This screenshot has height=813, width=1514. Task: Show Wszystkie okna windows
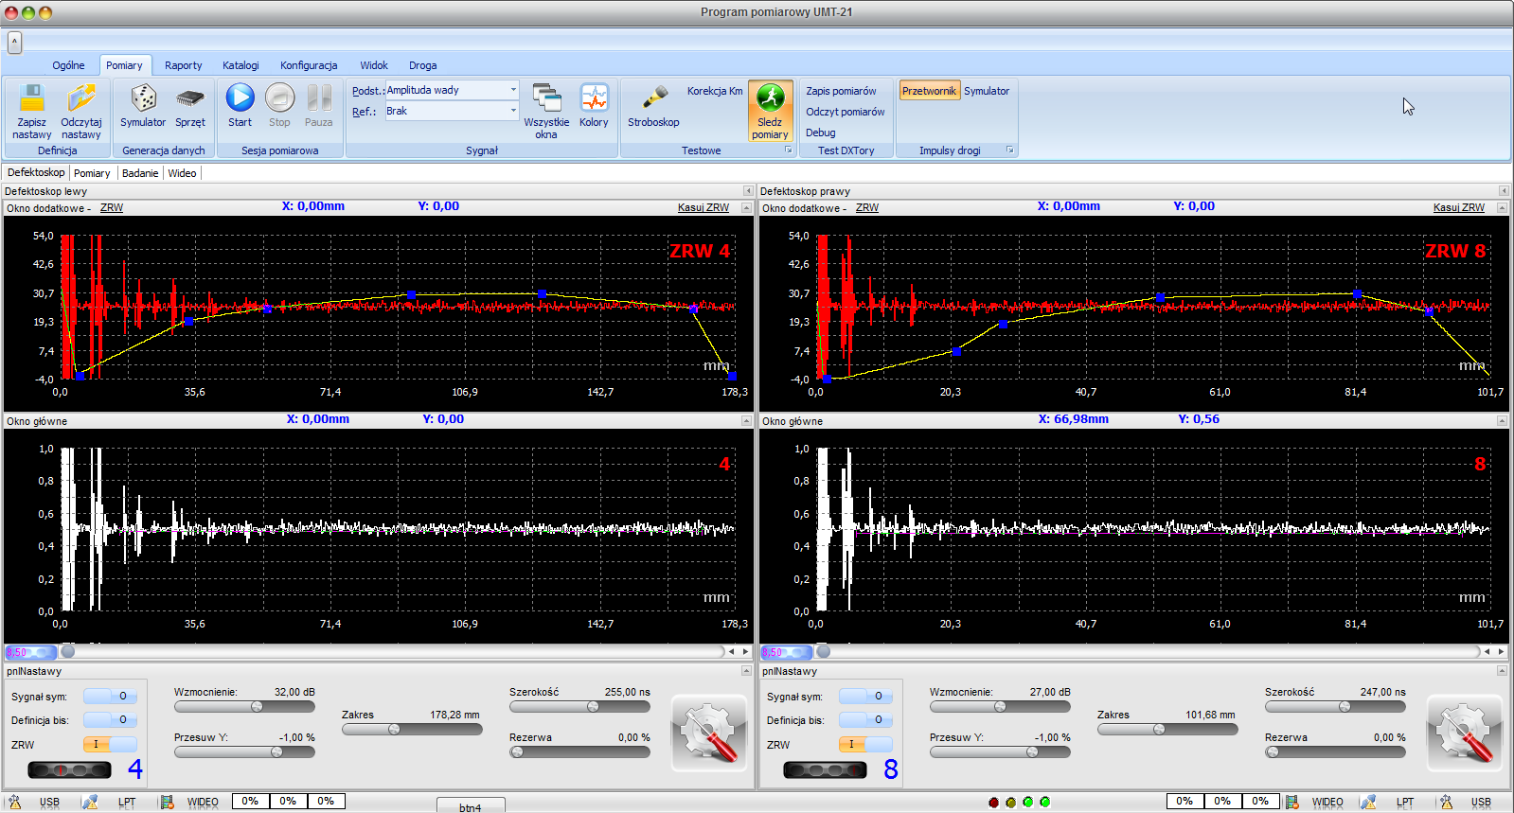[x=546, y=99]
